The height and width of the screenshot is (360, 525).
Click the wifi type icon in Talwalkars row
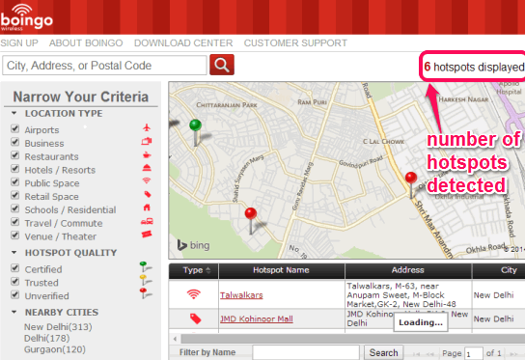tap(194, 294)
